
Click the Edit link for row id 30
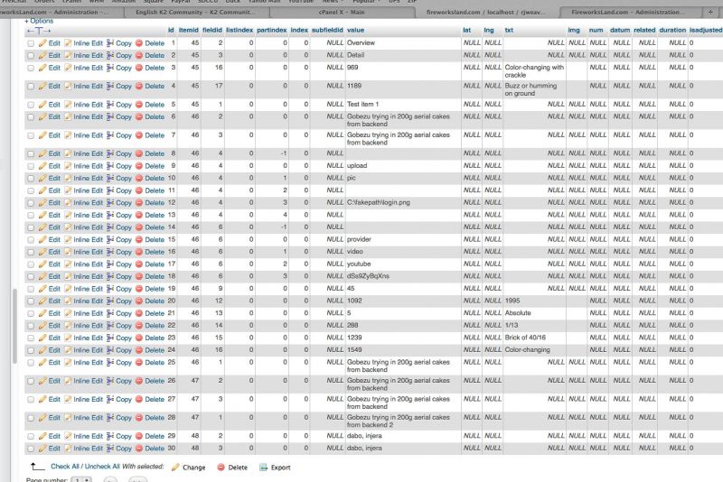(54, 449)
